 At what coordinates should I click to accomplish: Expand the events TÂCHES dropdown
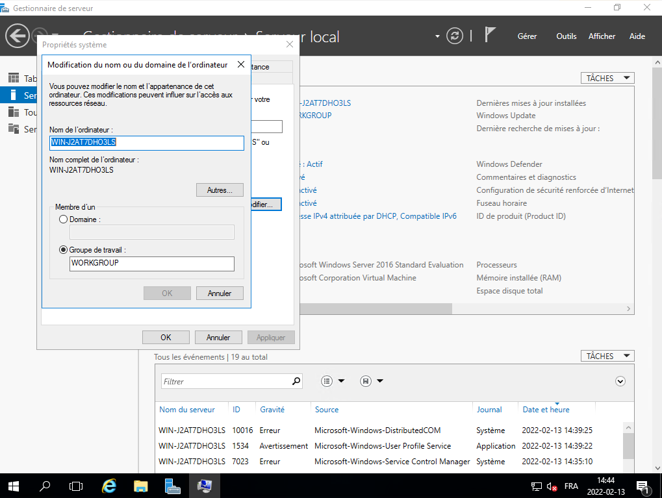pyautogui.click(x=607, y=356)
